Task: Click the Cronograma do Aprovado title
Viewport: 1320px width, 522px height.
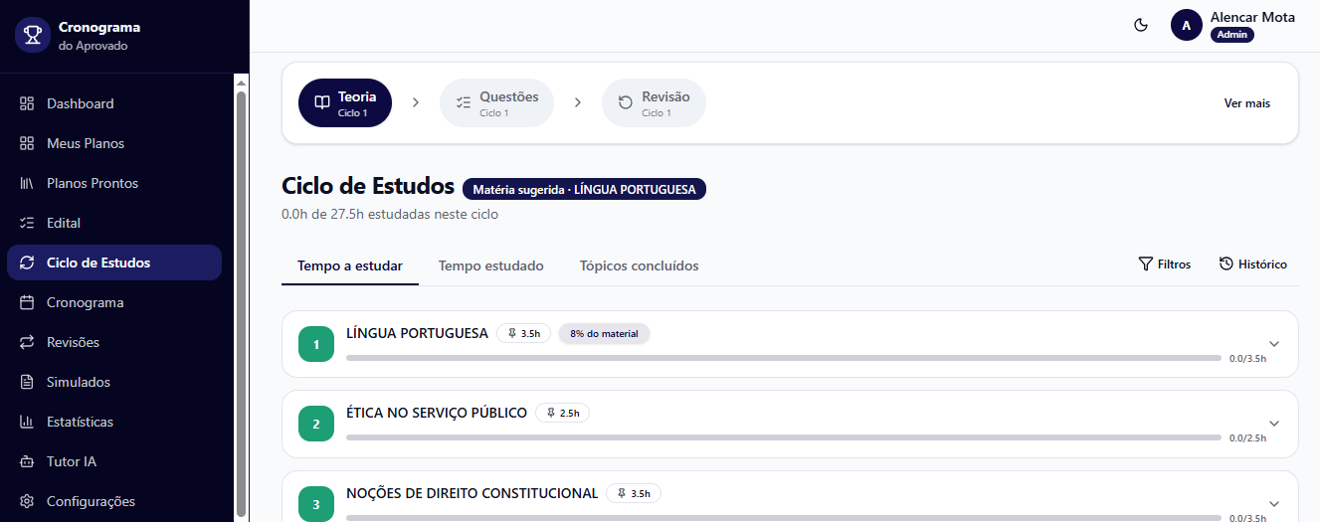Action: point(99,36)
